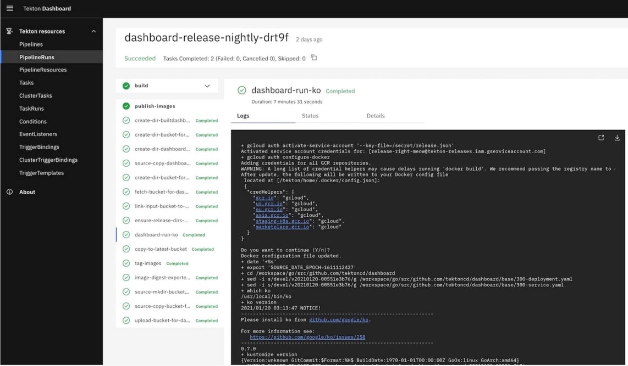The width and height of the screenshot is (628, 366).
Task: Open the Tasks sidebar entry
Action: [26, 83]
